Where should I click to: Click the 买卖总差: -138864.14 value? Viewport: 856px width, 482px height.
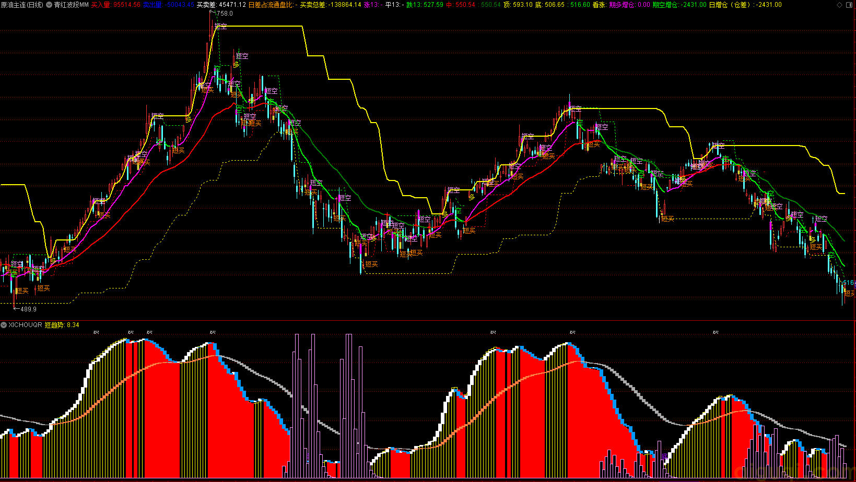[331, 5]
